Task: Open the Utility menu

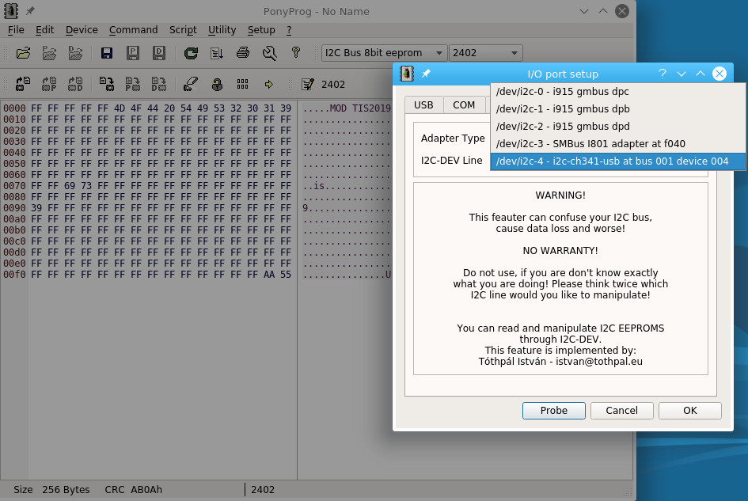Action: tap(222, 29)
